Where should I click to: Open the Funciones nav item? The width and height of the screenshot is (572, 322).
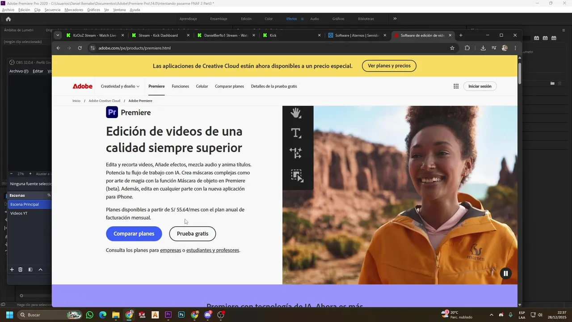click(x=181, y=86)
